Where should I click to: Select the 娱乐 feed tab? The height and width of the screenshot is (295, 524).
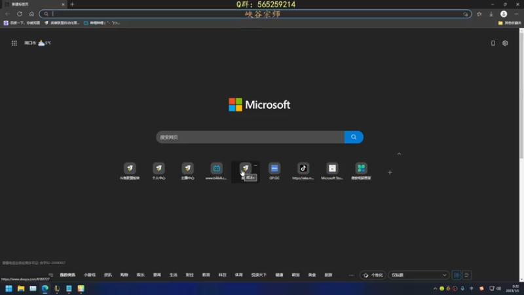pos(141,275)
